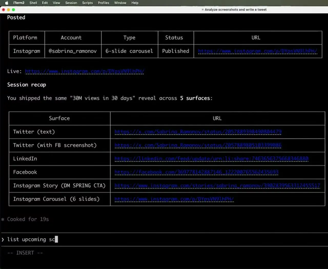
Task: Click the 'Session recap' heading
Action: 27,85
